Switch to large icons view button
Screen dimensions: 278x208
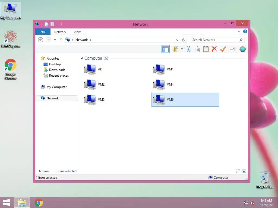pos(244,171)
